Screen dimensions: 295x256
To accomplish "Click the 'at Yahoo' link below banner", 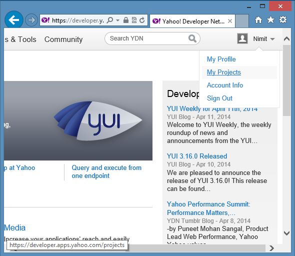I will tap(19, 168).
